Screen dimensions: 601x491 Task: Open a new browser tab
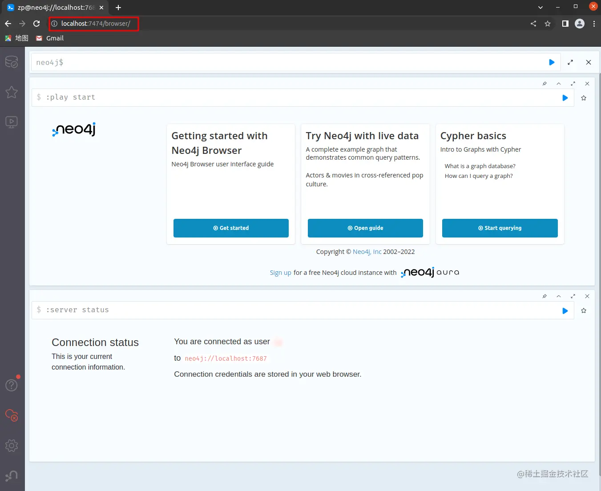118,8
